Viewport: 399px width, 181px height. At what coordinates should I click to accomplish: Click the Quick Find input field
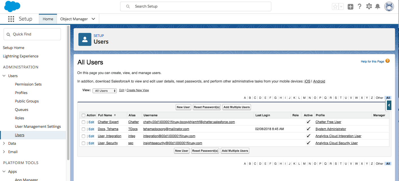32,34
